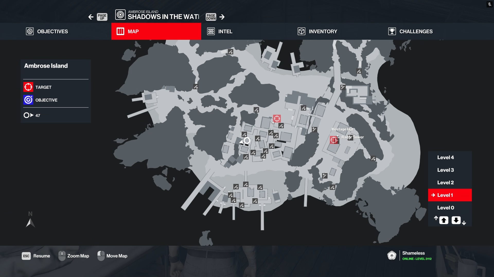Click the Target legend icon
494x277 pixels.
pyautogui.click(x=28, y=87)
